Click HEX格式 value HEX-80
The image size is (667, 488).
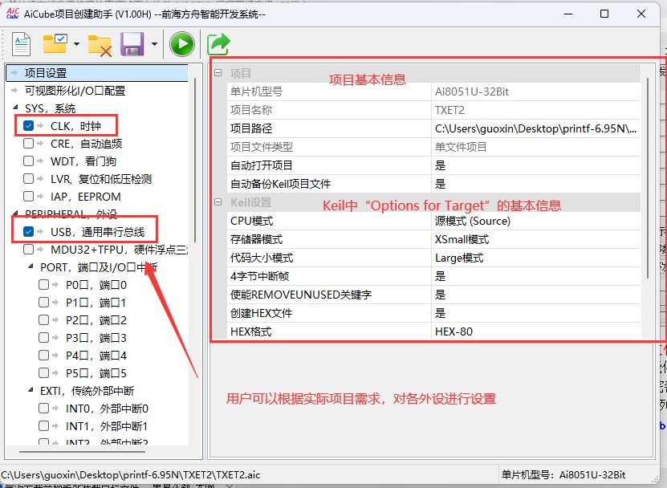pyautogui.click(x=536, y=331)
